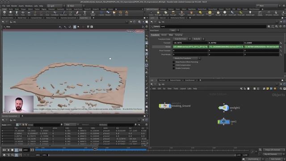Screen dimensions: 286x161
Task: Open the rotate order Rx Ry Rz dropdown
Action: pos(198,39)
